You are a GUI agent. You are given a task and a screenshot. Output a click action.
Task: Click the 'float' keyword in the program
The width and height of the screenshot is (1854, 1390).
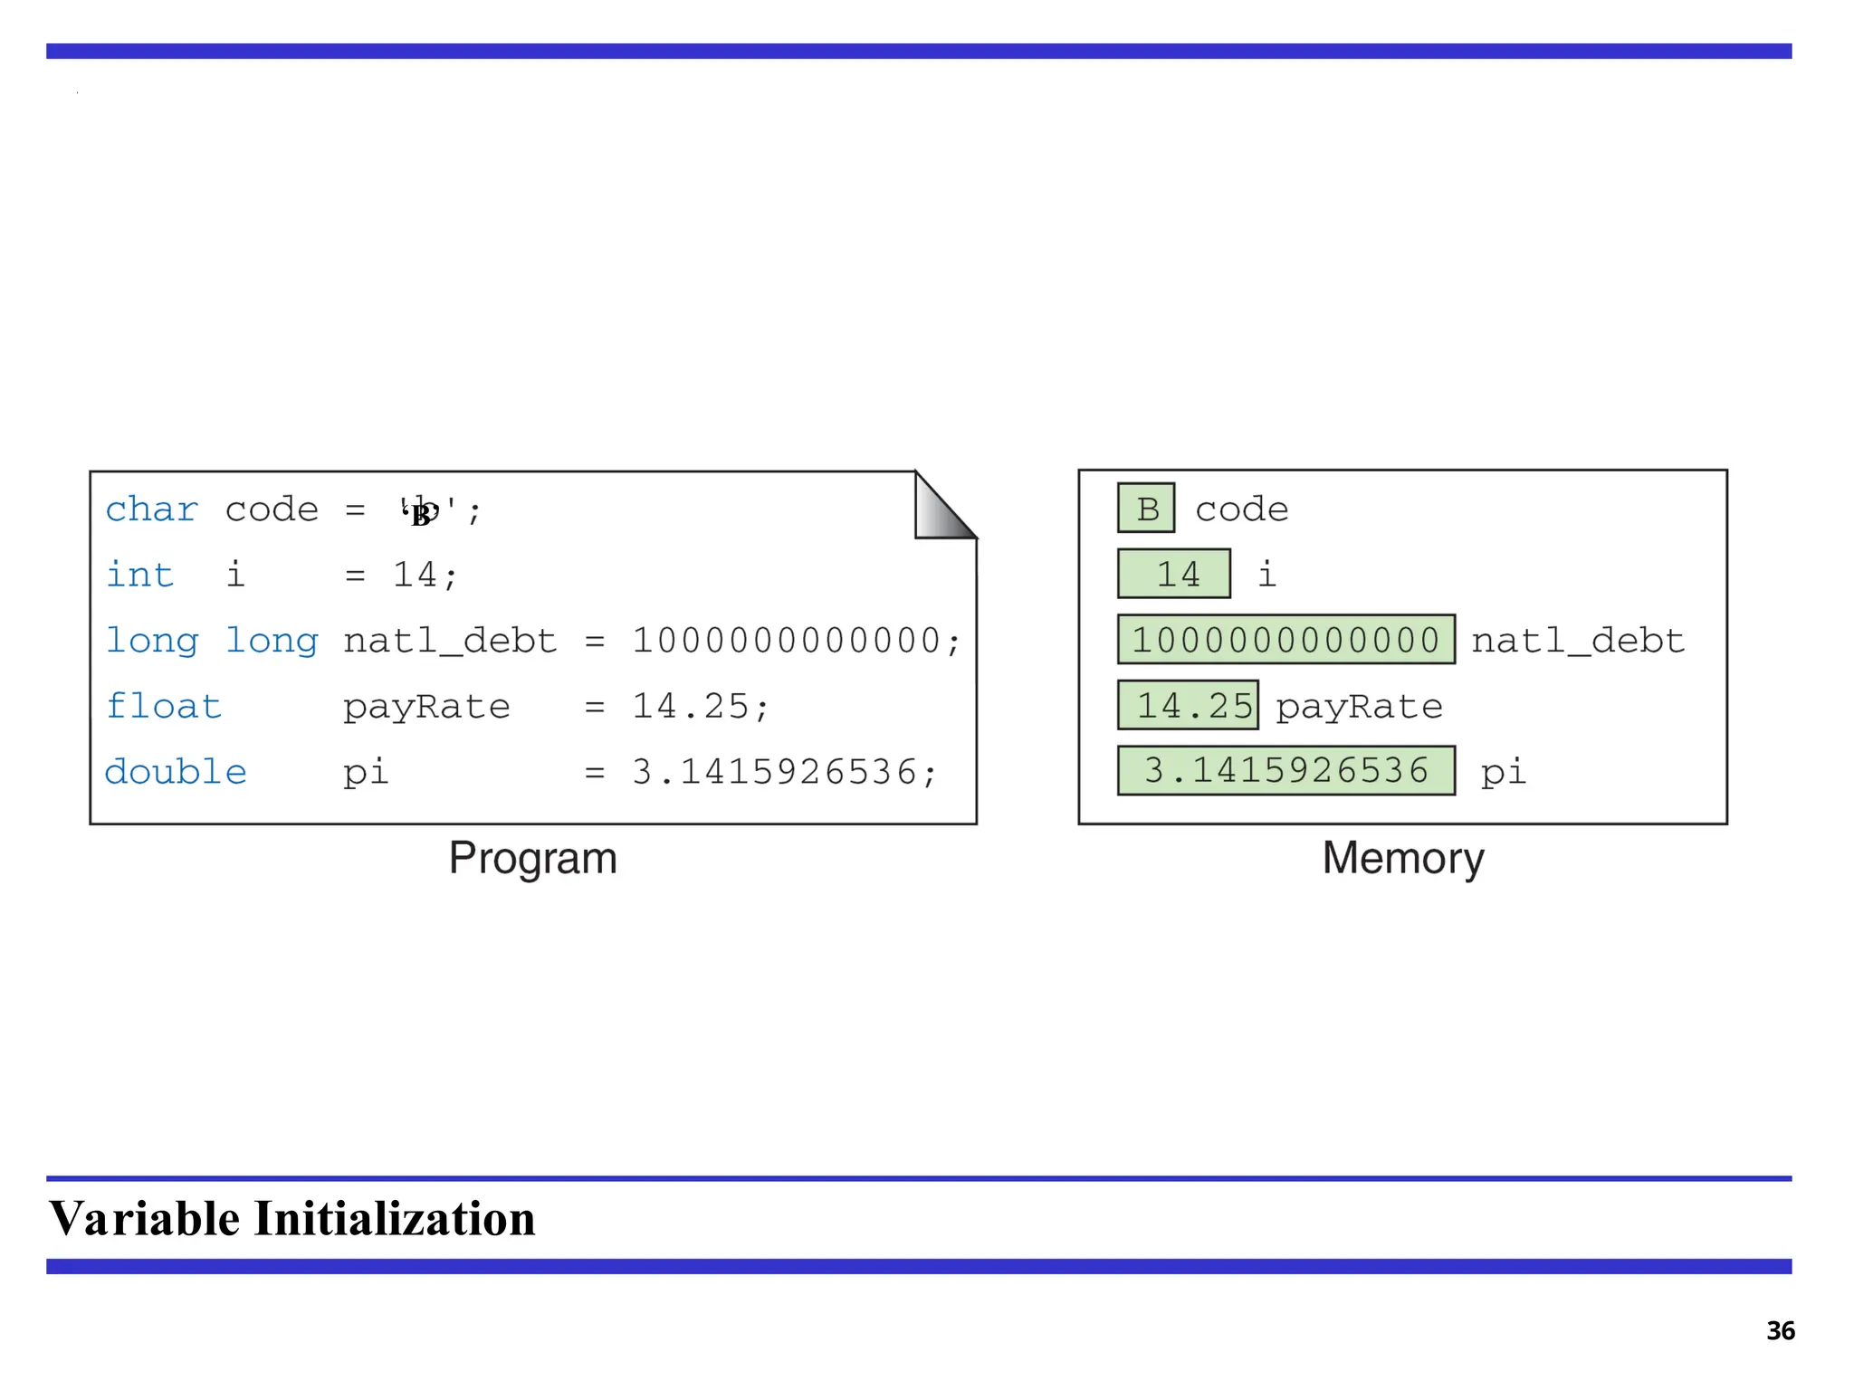click(x=164, y=706)
